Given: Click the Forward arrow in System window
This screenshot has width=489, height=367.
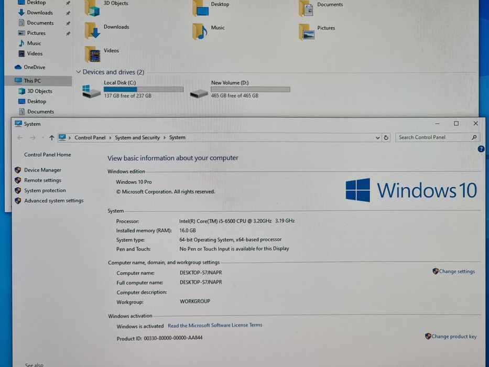Looking at the screenshot, I should (x=32, y=137).
